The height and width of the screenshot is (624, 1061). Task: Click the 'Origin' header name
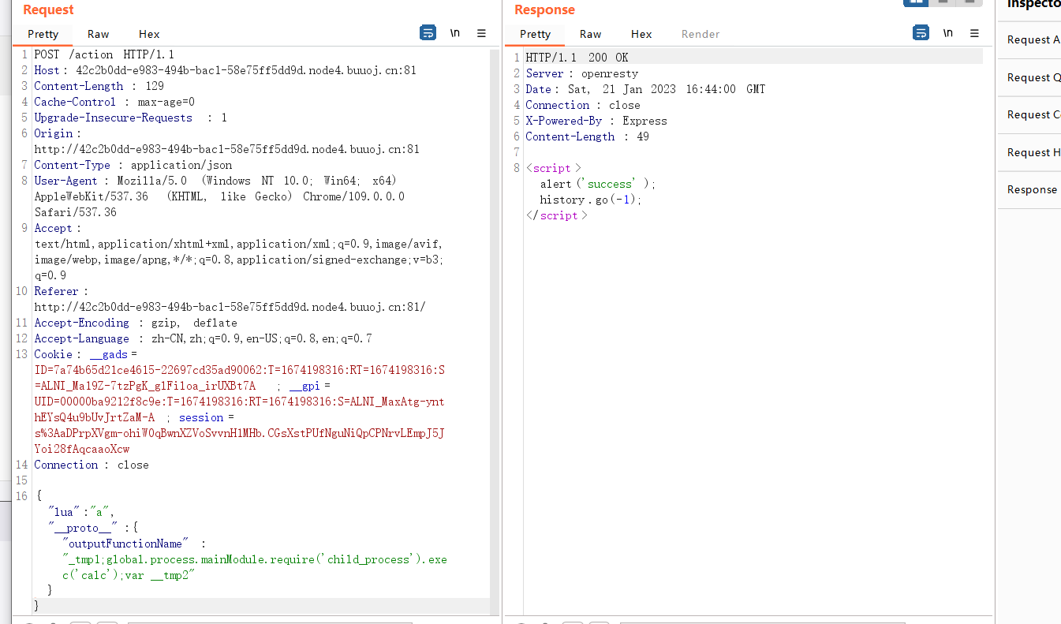(54, 133)
